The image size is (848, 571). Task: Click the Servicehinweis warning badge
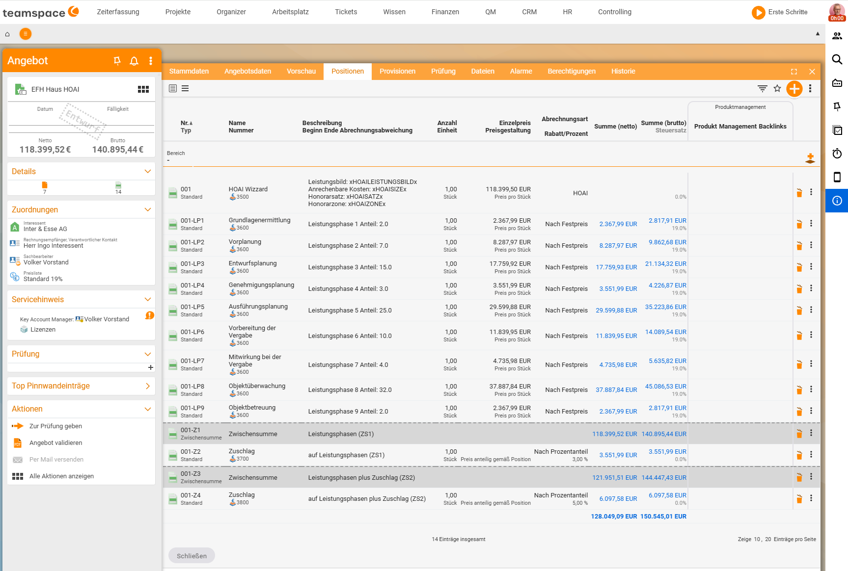(150, 315)
